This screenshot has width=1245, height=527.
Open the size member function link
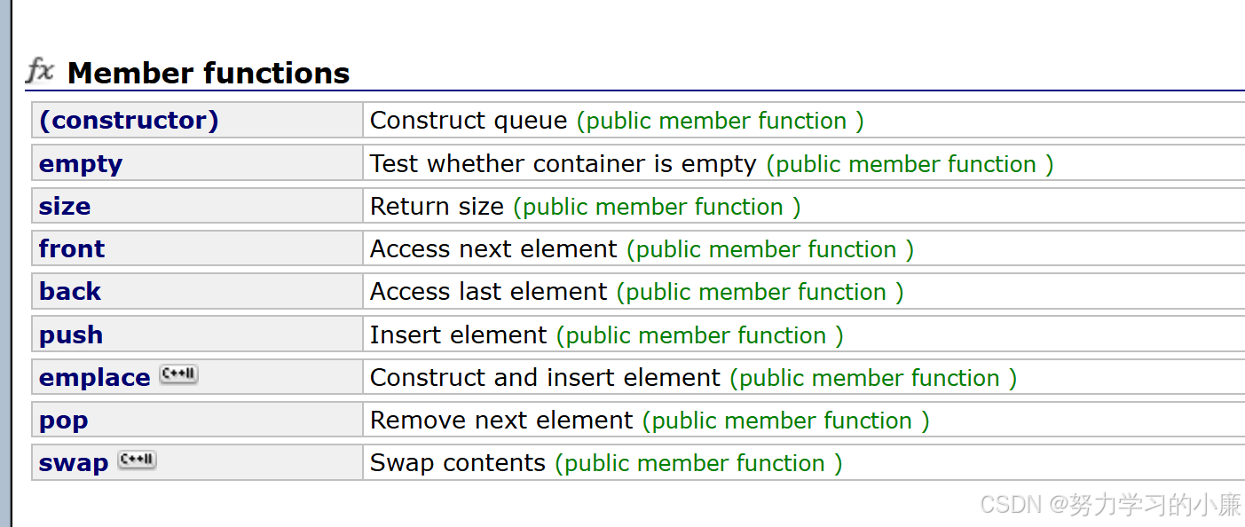click(65, 207)
